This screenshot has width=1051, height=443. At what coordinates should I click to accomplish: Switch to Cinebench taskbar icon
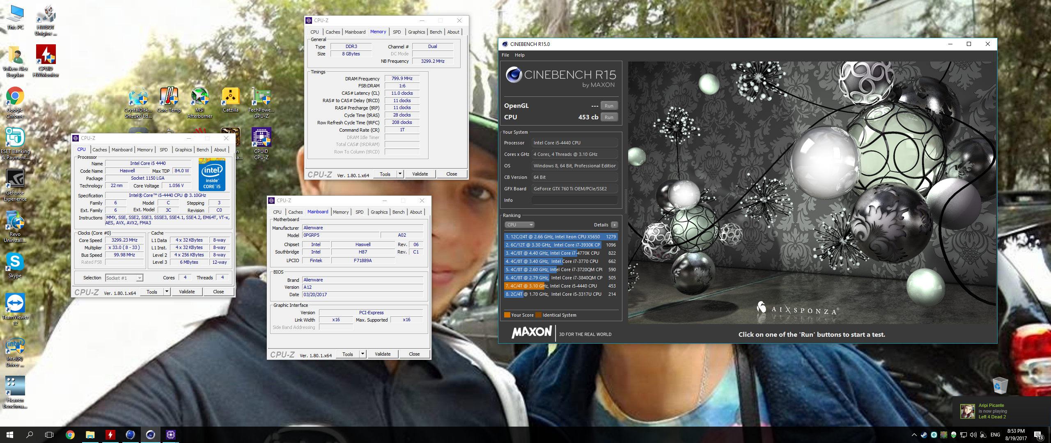tap(150, 434)
